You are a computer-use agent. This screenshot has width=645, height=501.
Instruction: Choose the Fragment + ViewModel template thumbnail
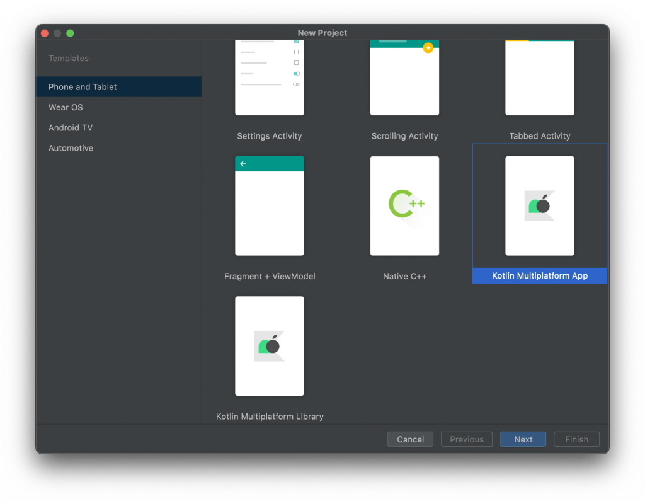270,206
